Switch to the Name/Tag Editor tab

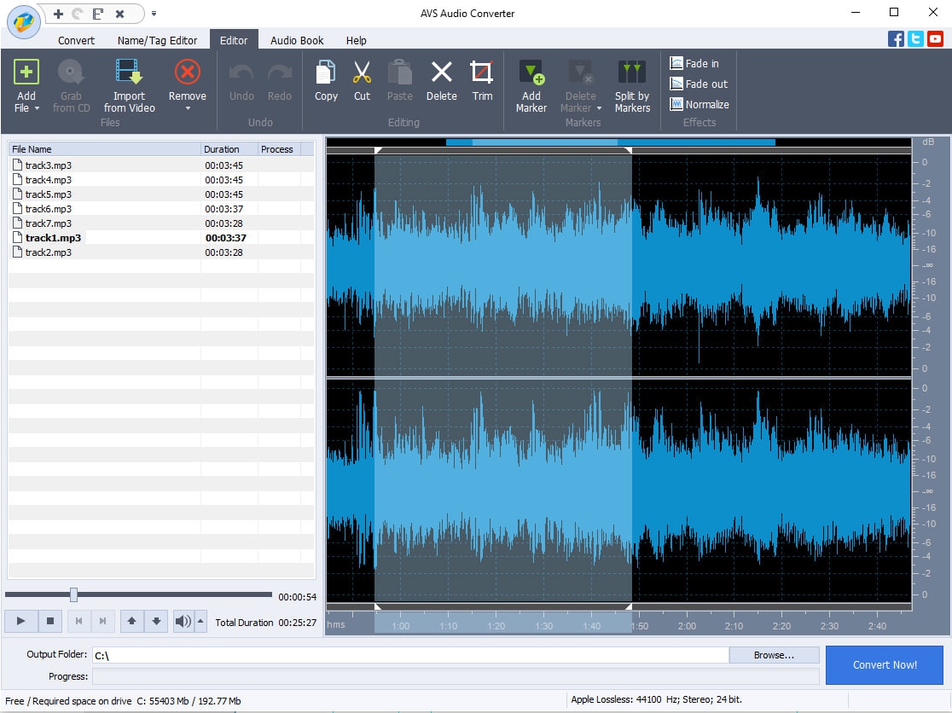click(x=157, y=40)
